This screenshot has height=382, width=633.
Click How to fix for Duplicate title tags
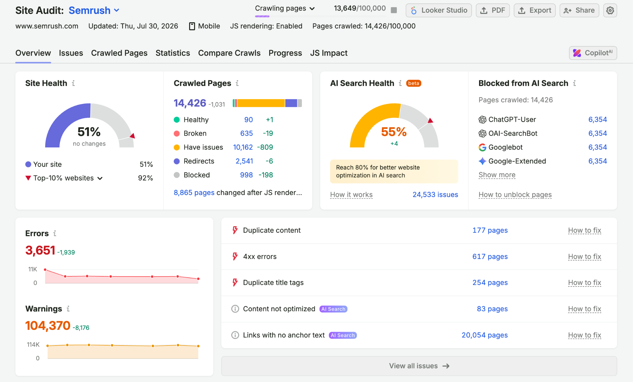click(584, 283)
